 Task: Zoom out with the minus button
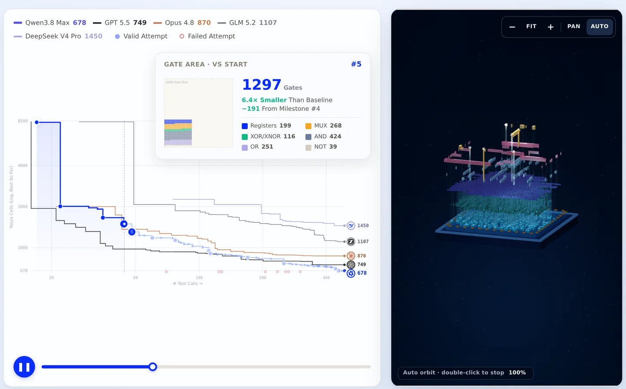click(512, 27)
